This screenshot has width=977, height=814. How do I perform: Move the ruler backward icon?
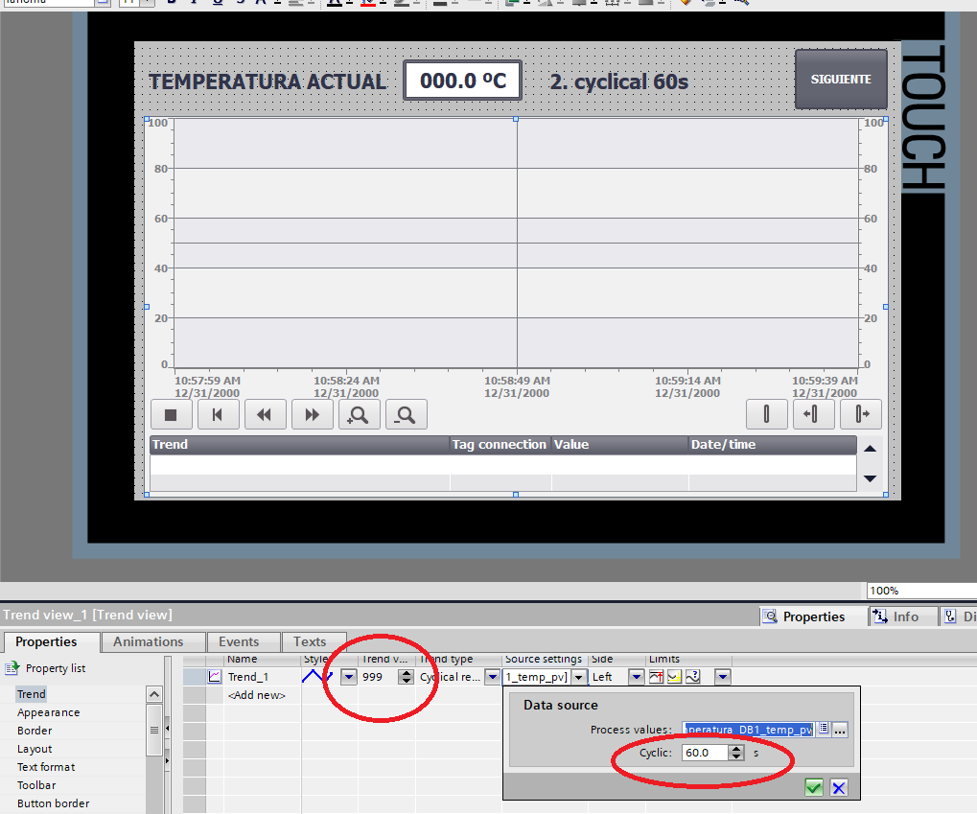click(x=813, y=414)
